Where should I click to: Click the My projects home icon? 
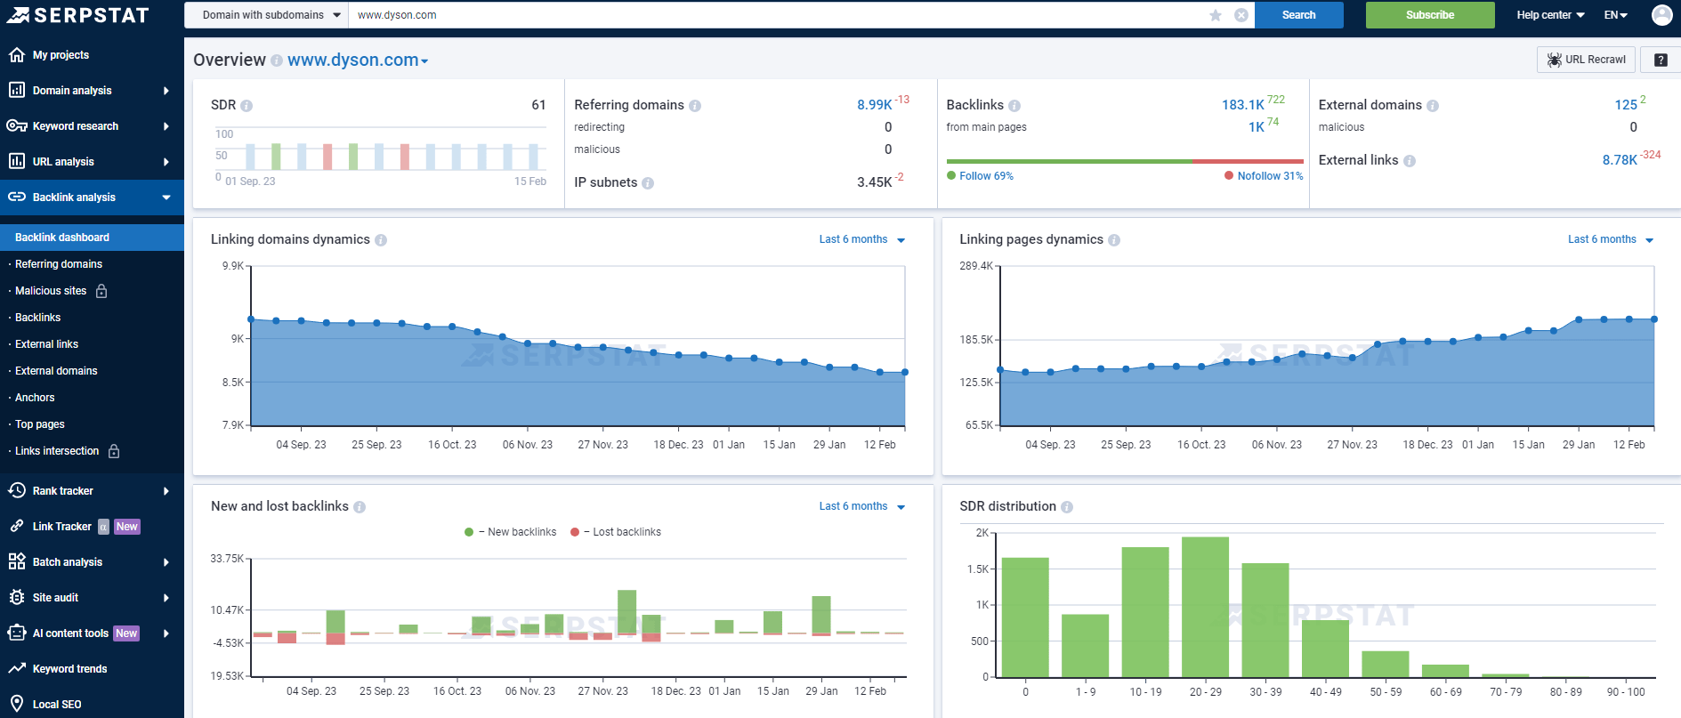[x=16, y=55]
